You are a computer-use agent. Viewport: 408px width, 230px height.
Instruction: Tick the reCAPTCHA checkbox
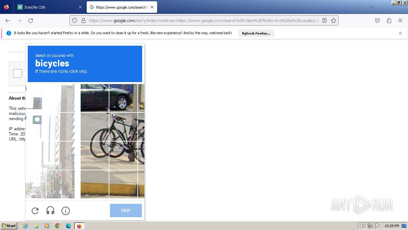(18, 73)
